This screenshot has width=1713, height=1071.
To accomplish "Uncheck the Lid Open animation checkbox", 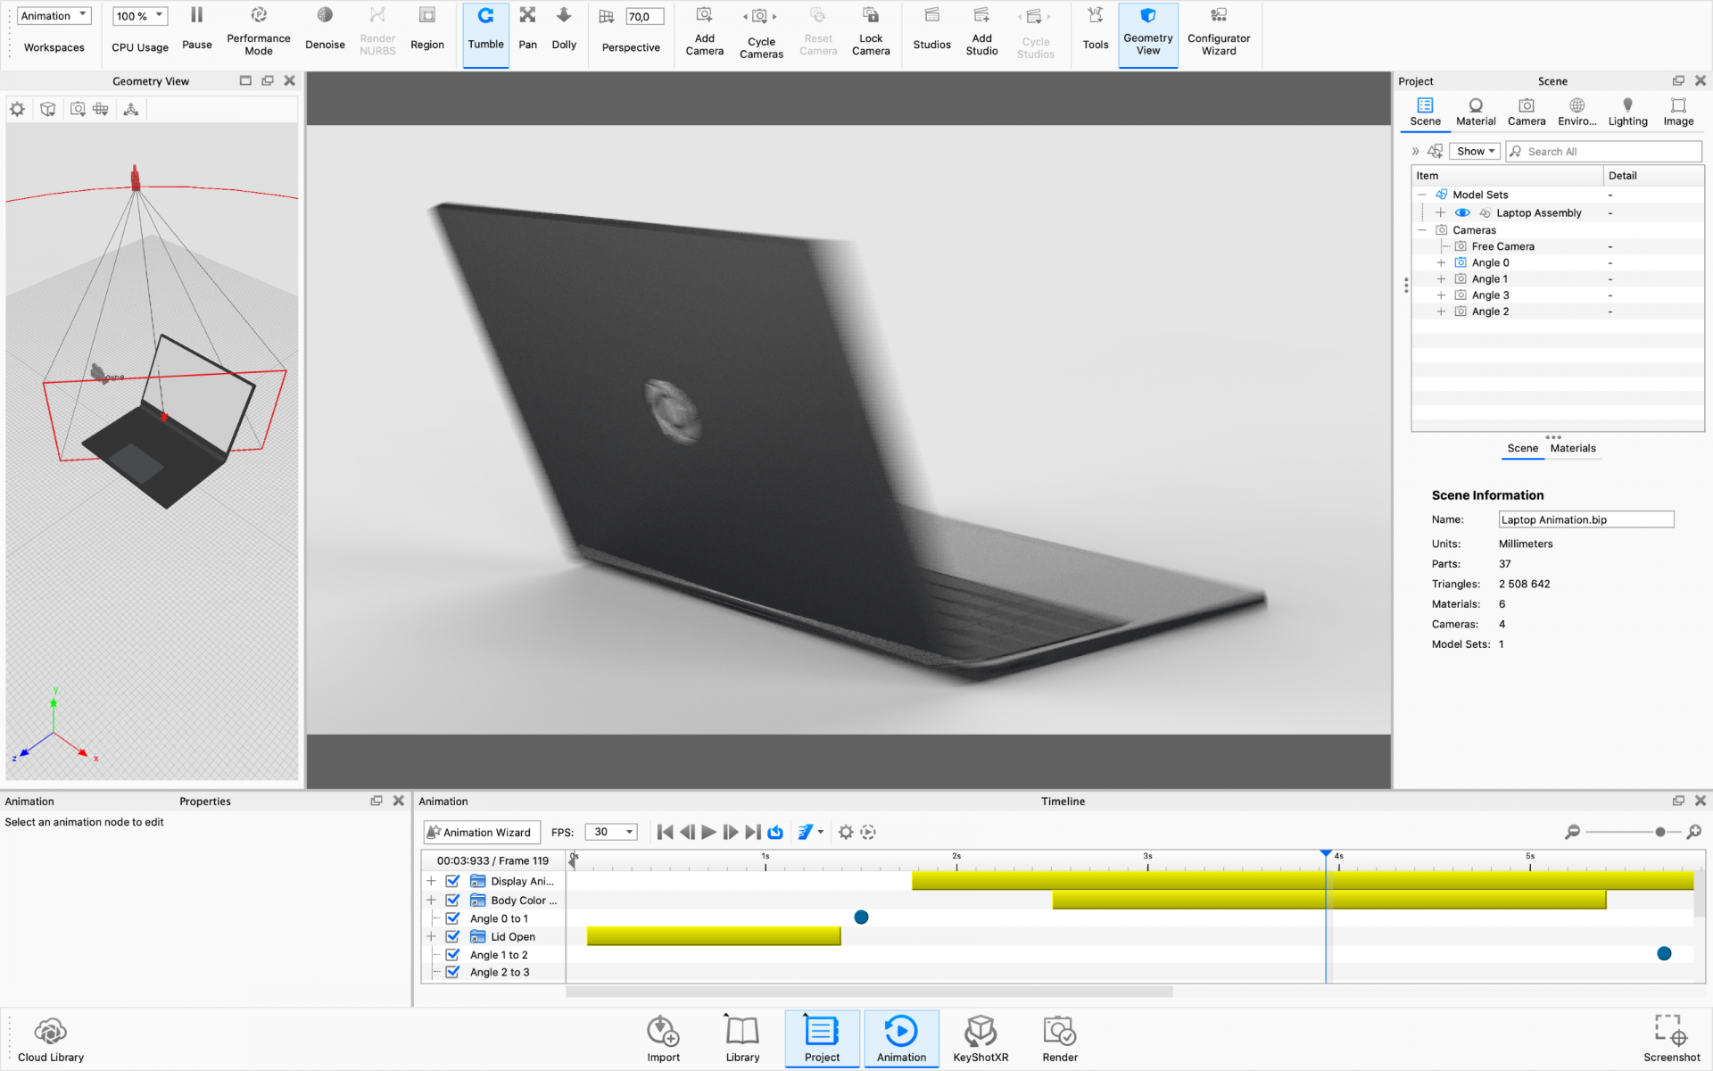I will point(453,936).
